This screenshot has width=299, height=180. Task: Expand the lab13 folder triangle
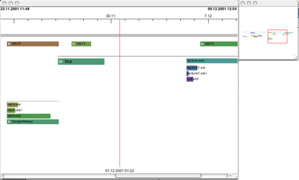[x=74, y=44]
